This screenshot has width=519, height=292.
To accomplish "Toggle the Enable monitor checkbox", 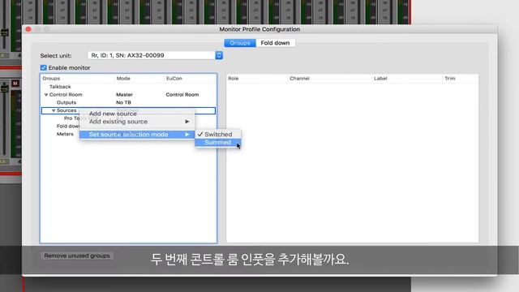I will click(43, 67).
